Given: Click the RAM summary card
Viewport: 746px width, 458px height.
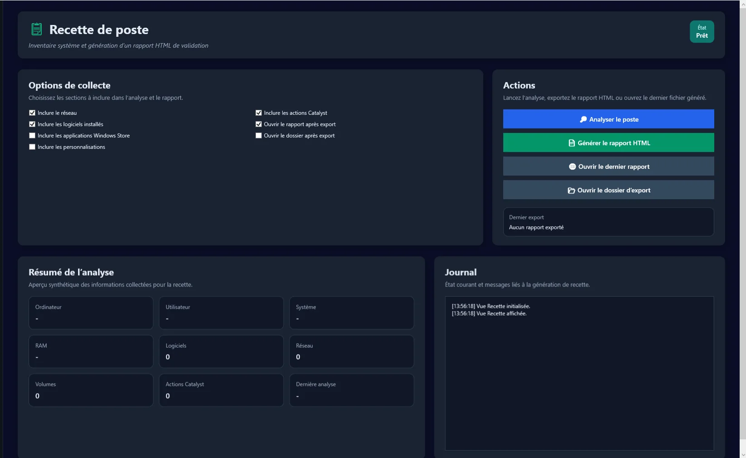Looking at the screenshot, I should (x=91, y=351).
